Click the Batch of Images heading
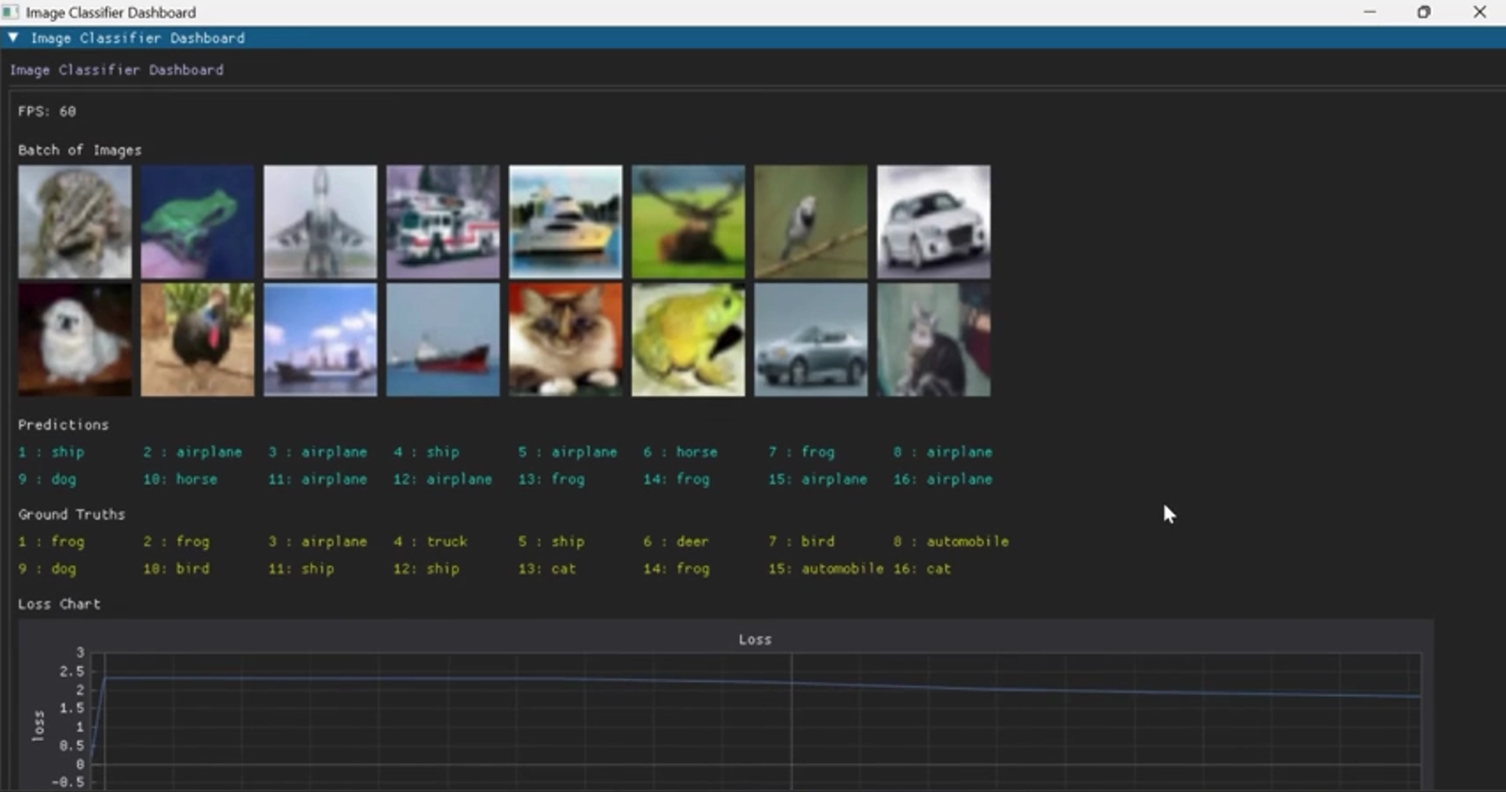 point(79,149)
